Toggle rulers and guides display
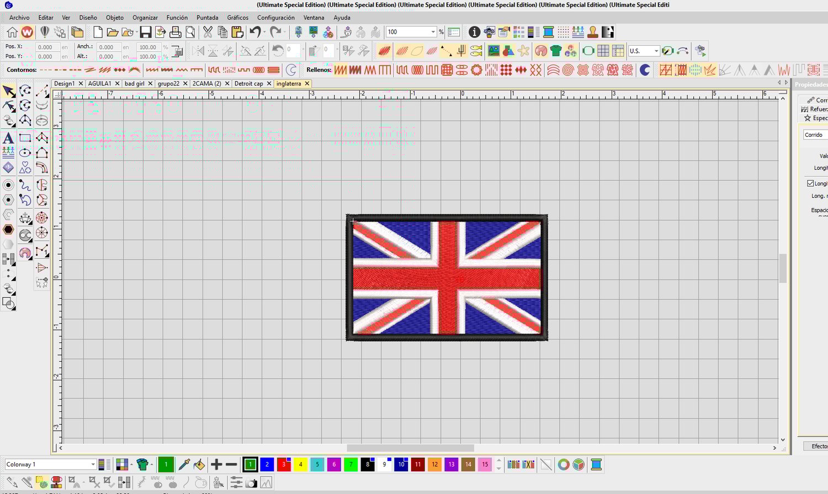Screen dimensions: 828x494 point(618,51)
